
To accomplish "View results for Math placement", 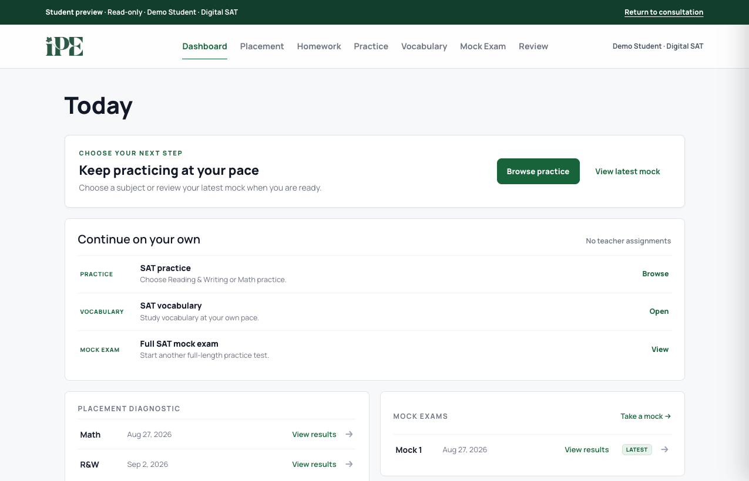I will (x=314, y=435).
